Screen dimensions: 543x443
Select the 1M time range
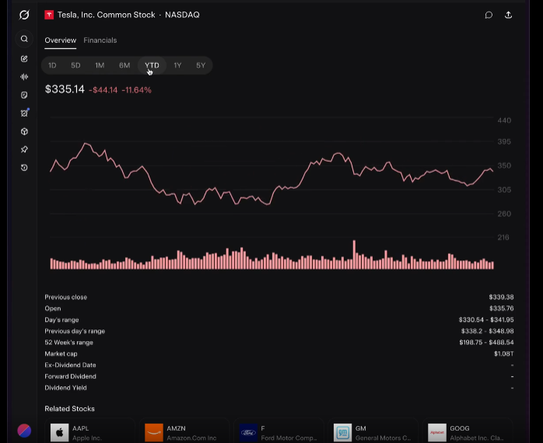coord(100,65)
